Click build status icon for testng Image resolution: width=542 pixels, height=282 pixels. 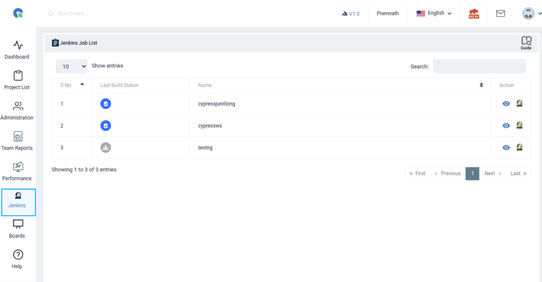pyautogui.click(x=106, y=148)
